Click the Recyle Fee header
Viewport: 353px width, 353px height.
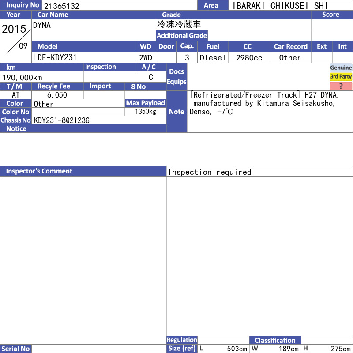tap(57, 86)
